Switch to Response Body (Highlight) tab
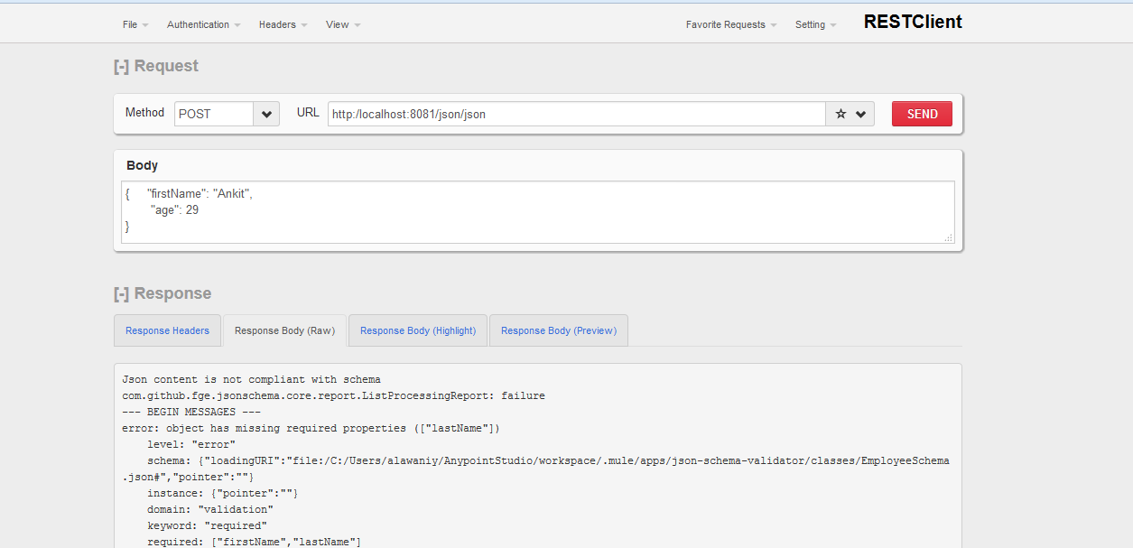Image resolution: width=1133 pixels, height=548 pixels. click(x=418, y=330)
